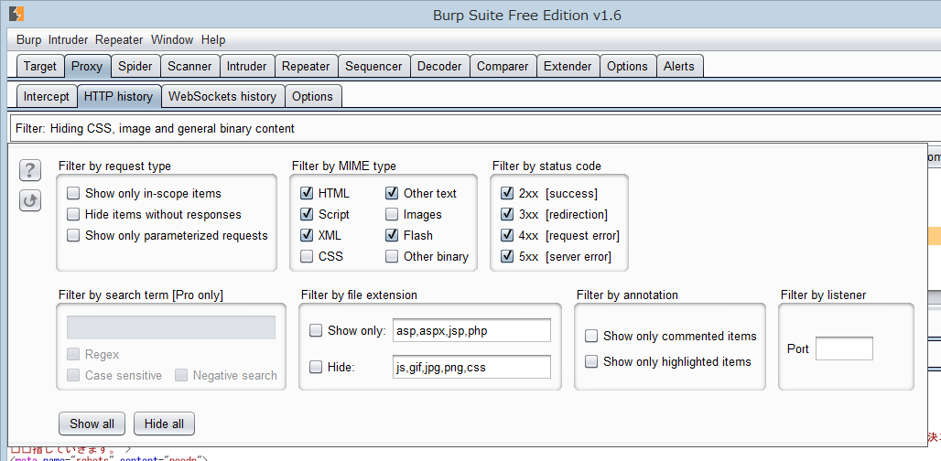
Task: Open the Window menu
Action: pos(172,40)
